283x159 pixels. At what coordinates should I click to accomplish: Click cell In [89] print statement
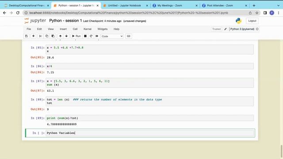[x=150, y=118]
